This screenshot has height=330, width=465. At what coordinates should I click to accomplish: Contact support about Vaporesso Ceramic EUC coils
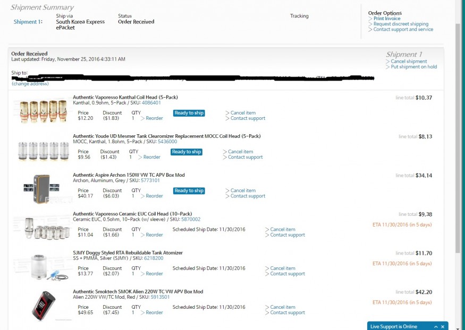288,235
